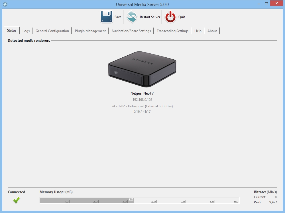Click the Netgear NeoTV renderer image
Viewport: 285px width, 213px height.
[x=142, y=69]
